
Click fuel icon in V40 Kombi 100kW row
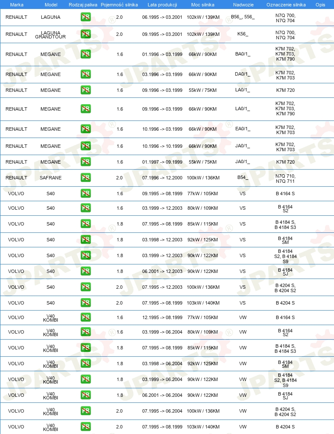(86, 411)
